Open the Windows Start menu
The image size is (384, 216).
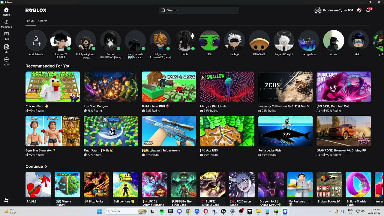pos(99,211)
